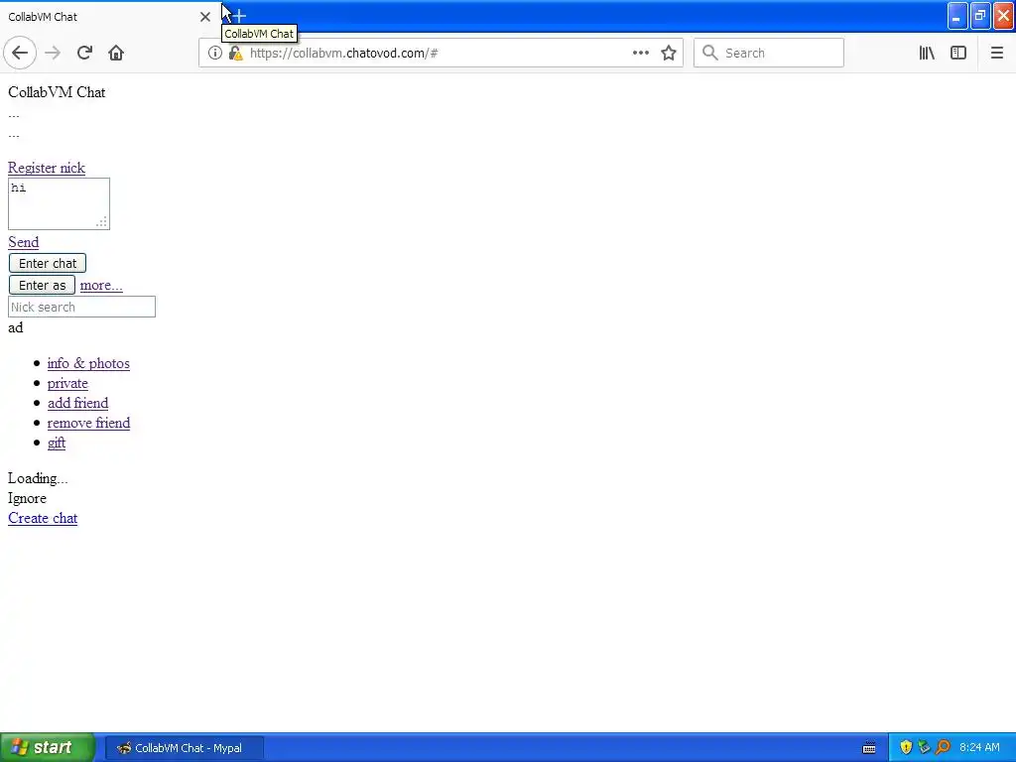Click the remove friend link

[x=88, y=423]
